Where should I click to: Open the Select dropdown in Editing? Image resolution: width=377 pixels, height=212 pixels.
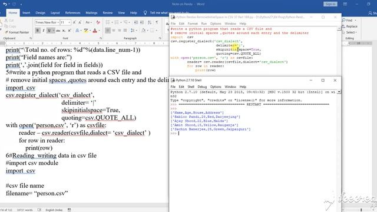point(351,32)
